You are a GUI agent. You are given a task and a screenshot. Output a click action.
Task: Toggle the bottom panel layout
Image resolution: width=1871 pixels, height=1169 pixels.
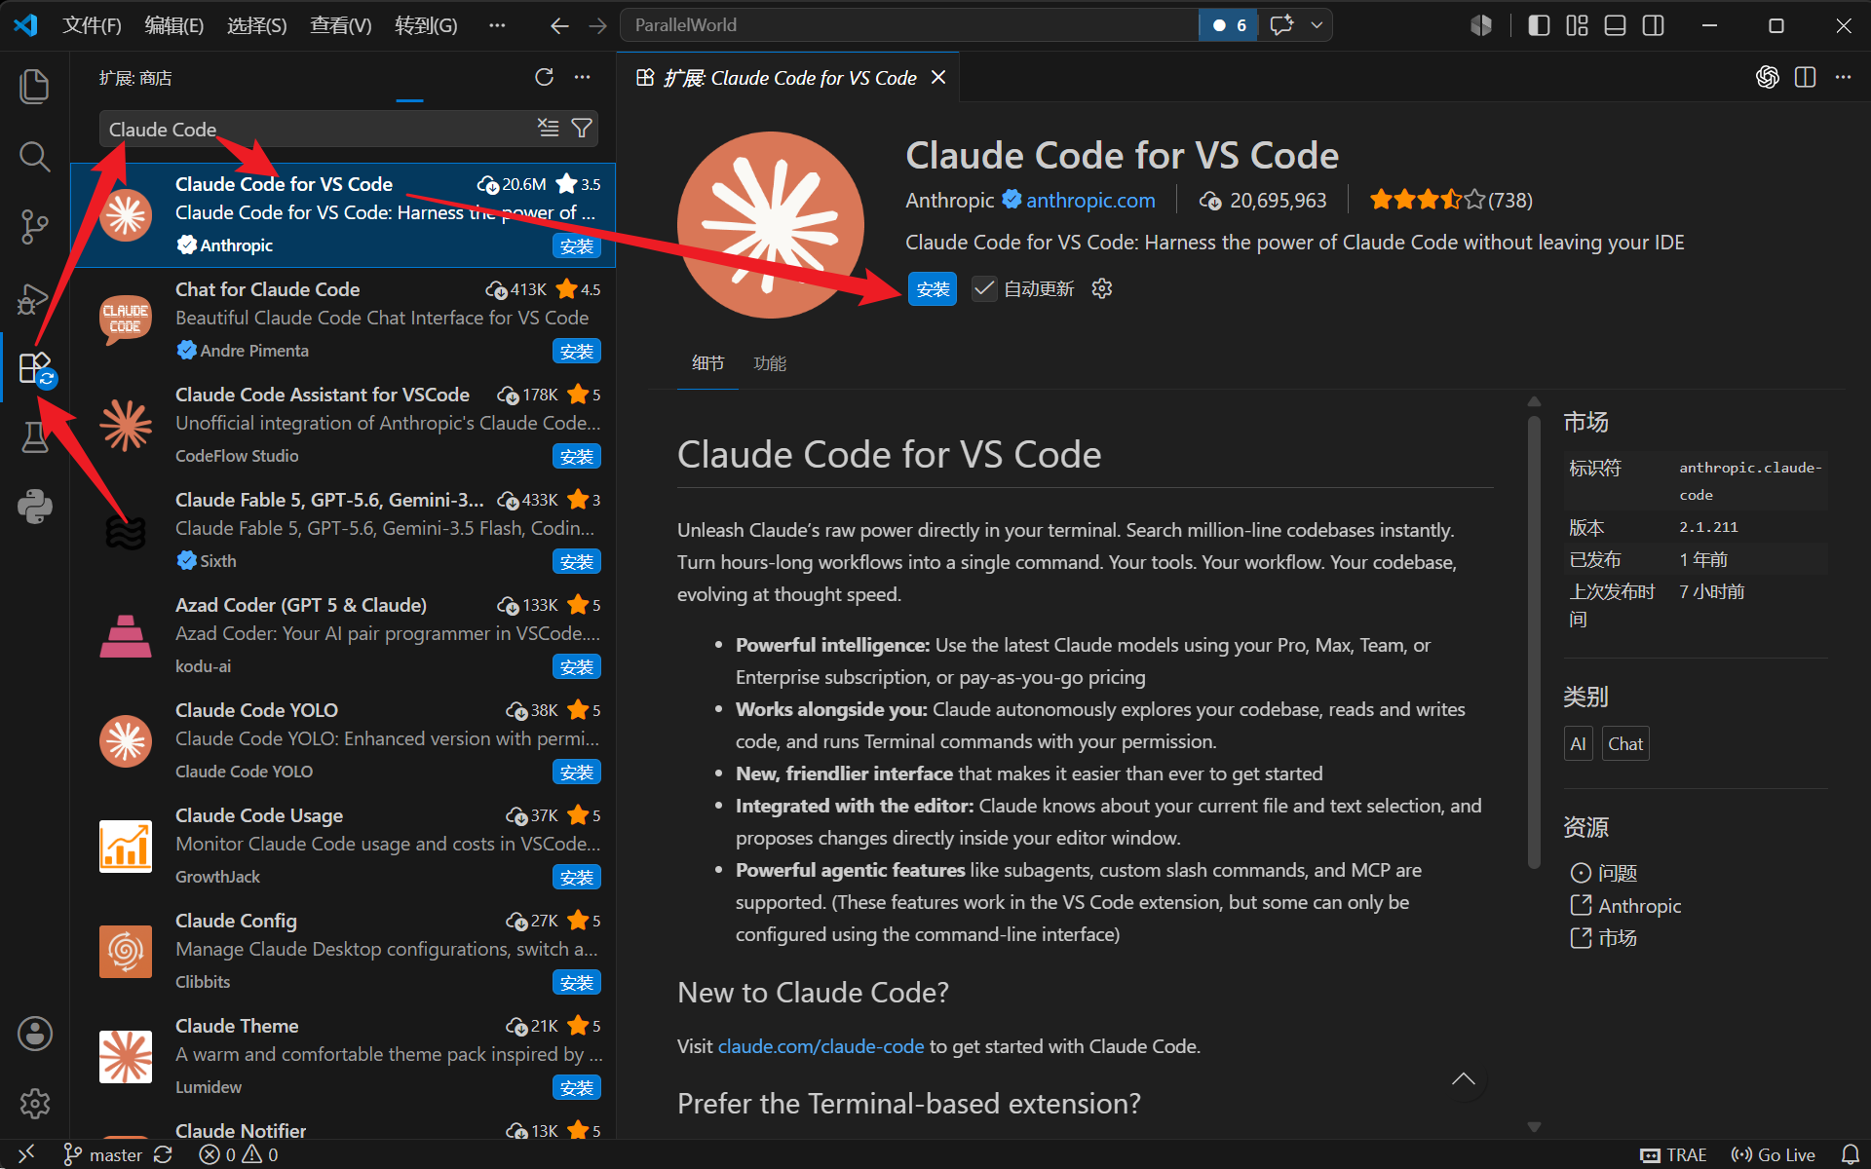(x=1615, y=25)
